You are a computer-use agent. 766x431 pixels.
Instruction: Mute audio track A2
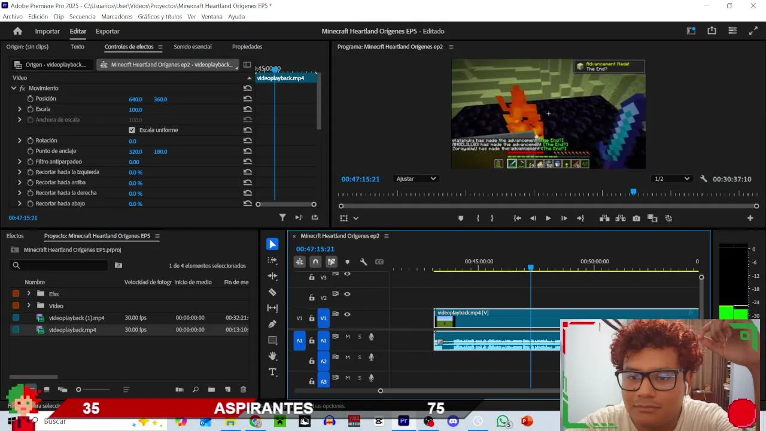tap(347, 357)
